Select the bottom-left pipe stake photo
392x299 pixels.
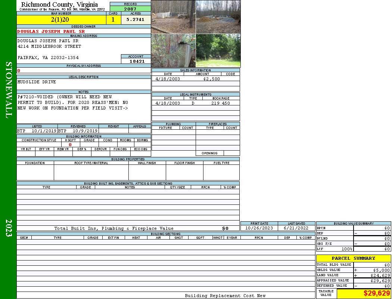tap(174, 50)
